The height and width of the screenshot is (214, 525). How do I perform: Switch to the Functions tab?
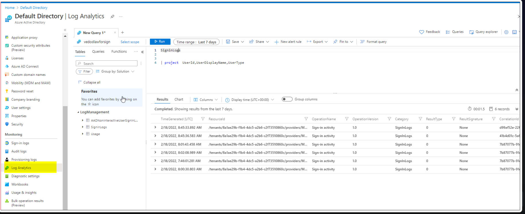click(119, 52)
